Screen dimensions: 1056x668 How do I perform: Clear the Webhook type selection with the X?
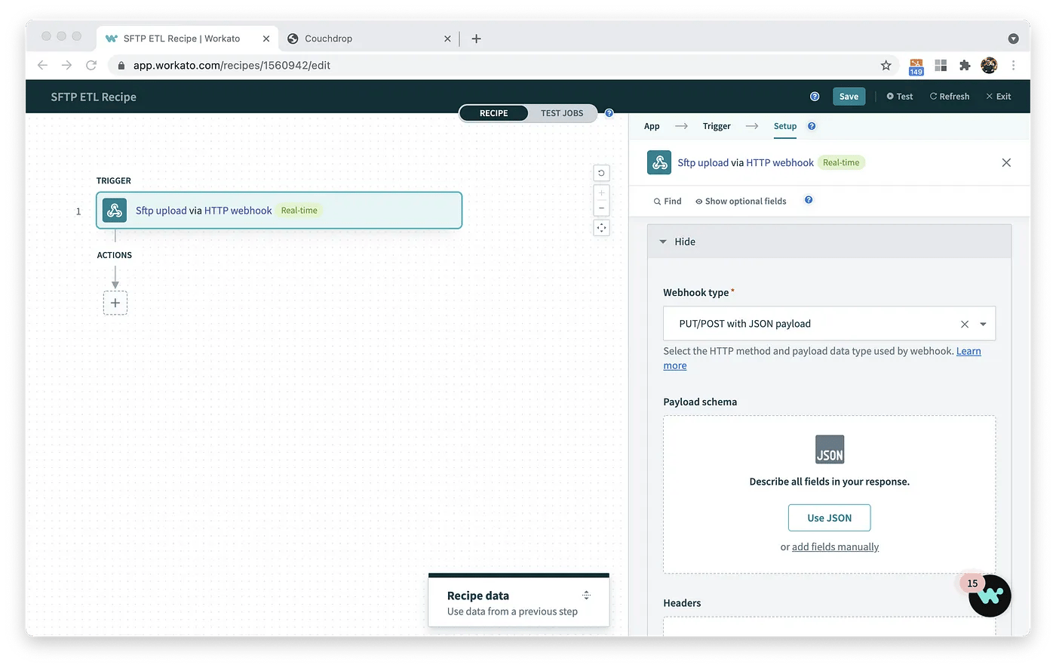pos(964,323)
